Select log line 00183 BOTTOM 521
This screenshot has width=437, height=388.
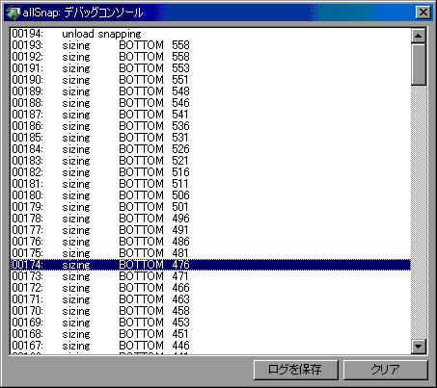(210, 161)
